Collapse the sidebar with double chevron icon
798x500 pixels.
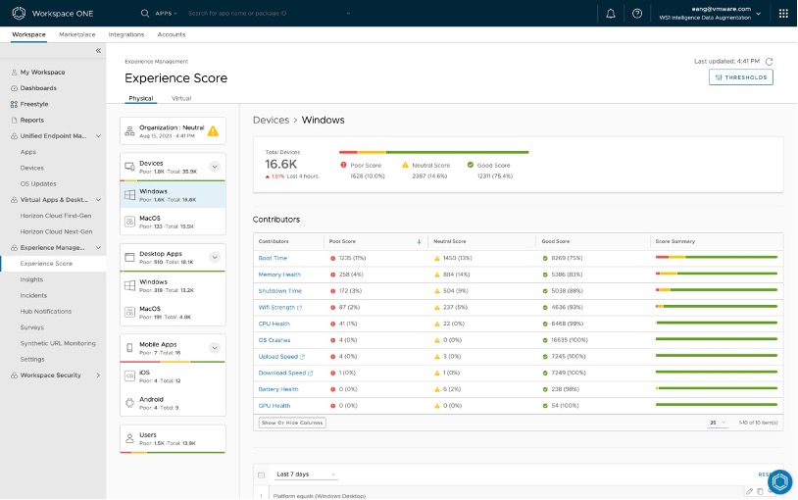tap(98, 50)
